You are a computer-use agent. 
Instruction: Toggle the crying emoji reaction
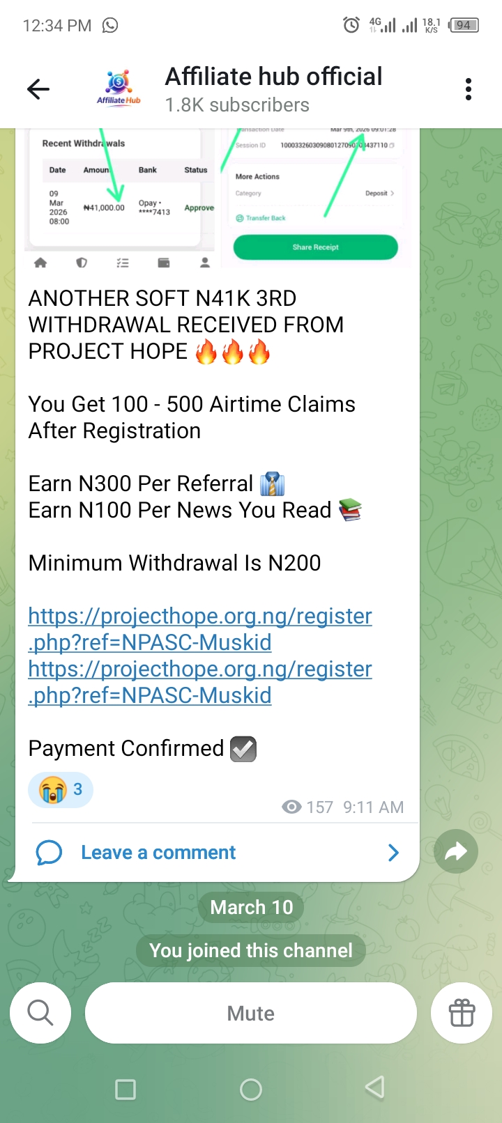pyautogui.click(x=61, y=789)
